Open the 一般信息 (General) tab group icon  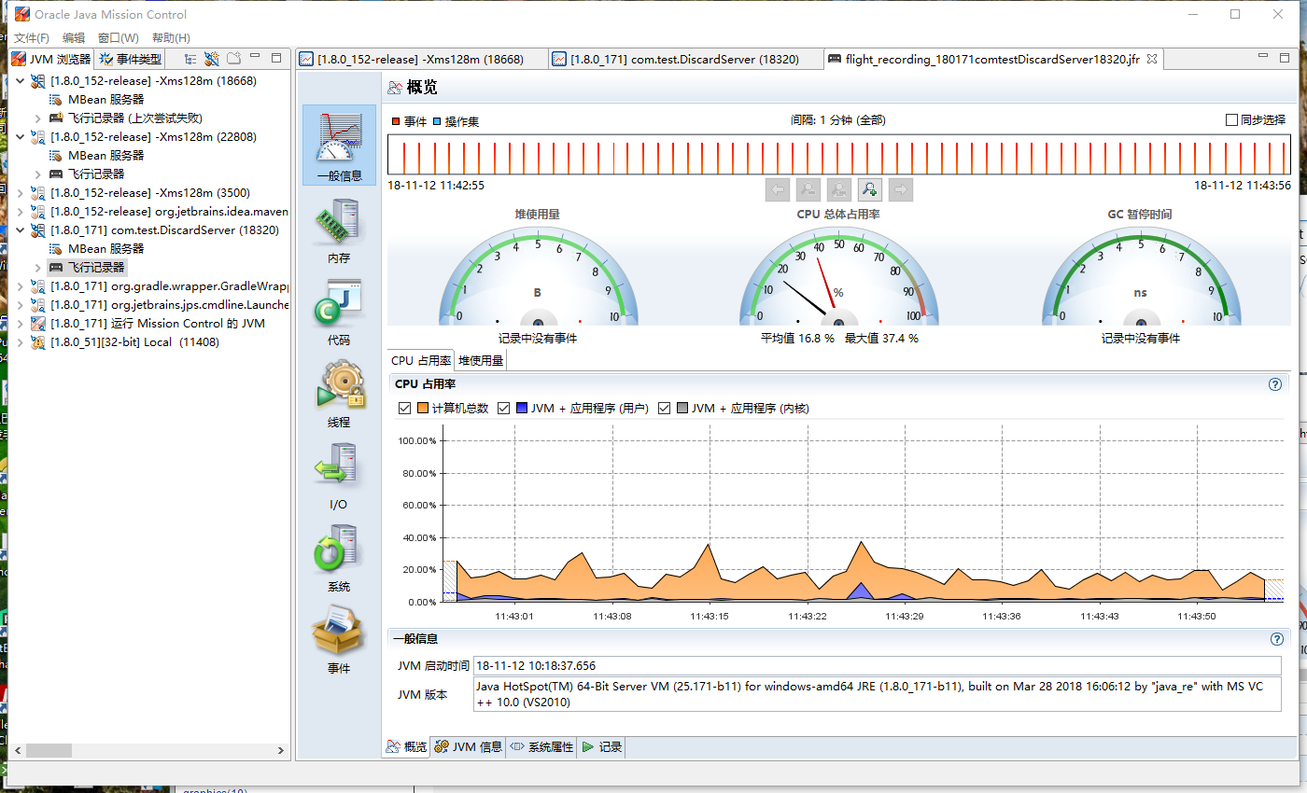click(x=339, y=145)
